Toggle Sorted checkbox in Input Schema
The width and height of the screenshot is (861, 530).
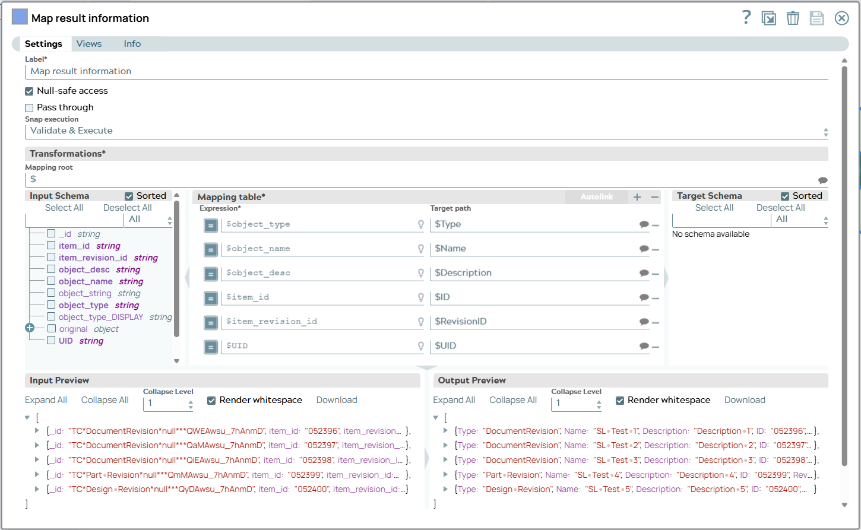(x=129, y=196)
